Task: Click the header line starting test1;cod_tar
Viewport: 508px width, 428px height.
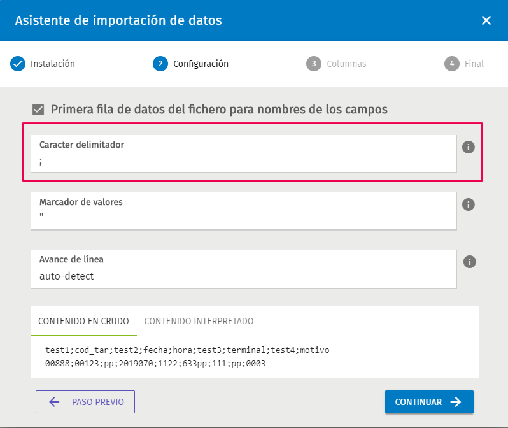Action: (x=187, y=350)
